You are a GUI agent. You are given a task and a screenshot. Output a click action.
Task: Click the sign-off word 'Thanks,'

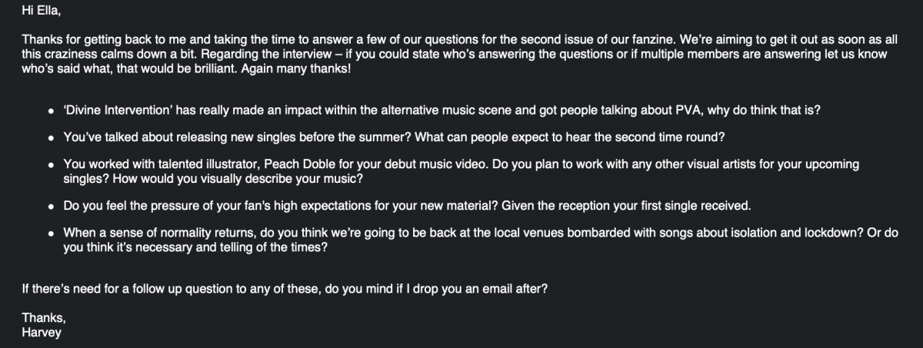tap(44, 318)
